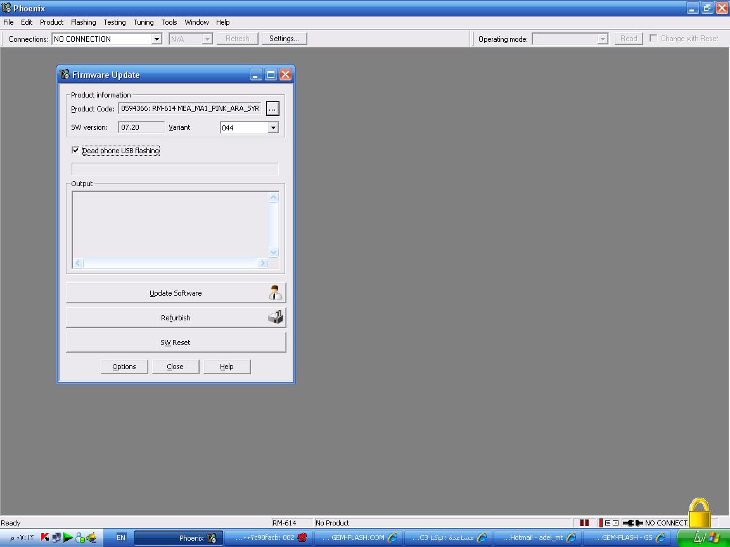Click Output horizontal scrollbar left arrow
730x547 pixels.
pos(78,263)
